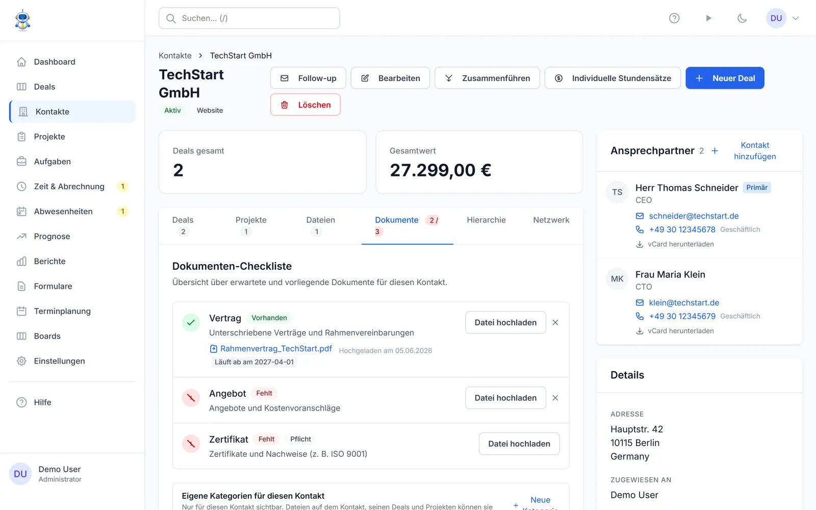This screenshot has height=510, width=816.
Task: Click Boards columns icon
Action: (x=21, y=337)
